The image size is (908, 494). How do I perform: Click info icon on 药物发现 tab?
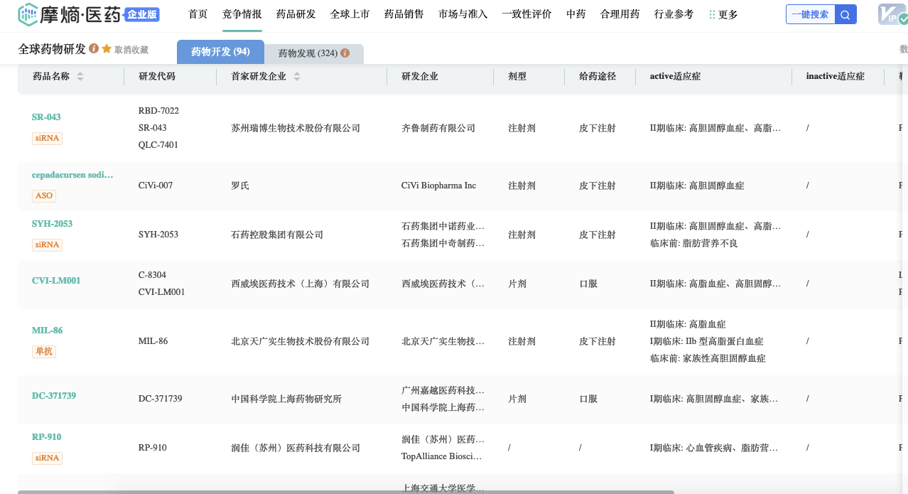[345, 53]
